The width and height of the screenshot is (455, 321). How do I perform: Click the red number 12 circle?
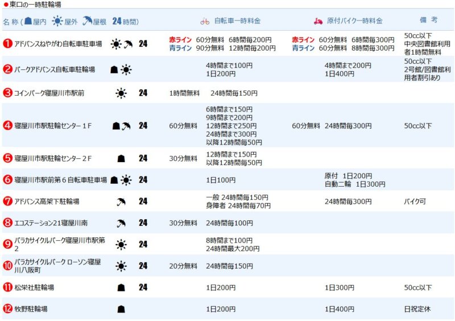pyautogui.click(x=8, y=309)
